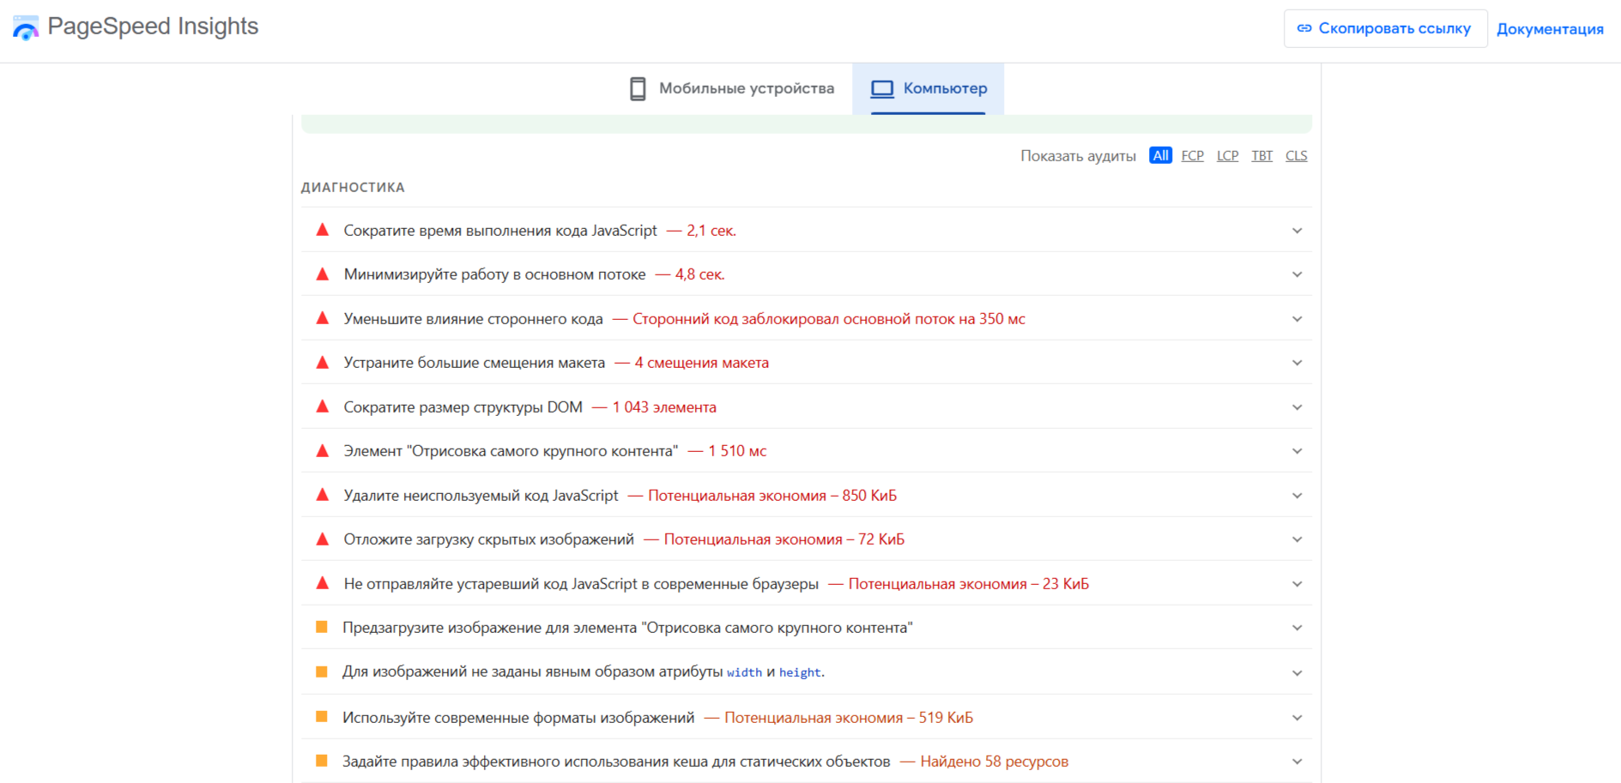Click the 1 043 элемента value
1621x783 pixels.
click(664, 407)
